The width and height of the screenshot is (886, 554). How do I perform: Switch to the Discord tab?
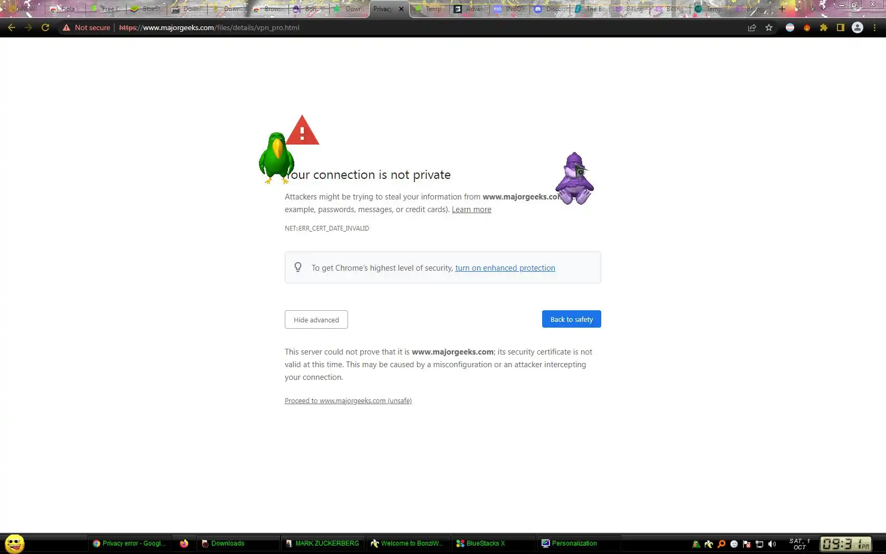coord(550,9)
